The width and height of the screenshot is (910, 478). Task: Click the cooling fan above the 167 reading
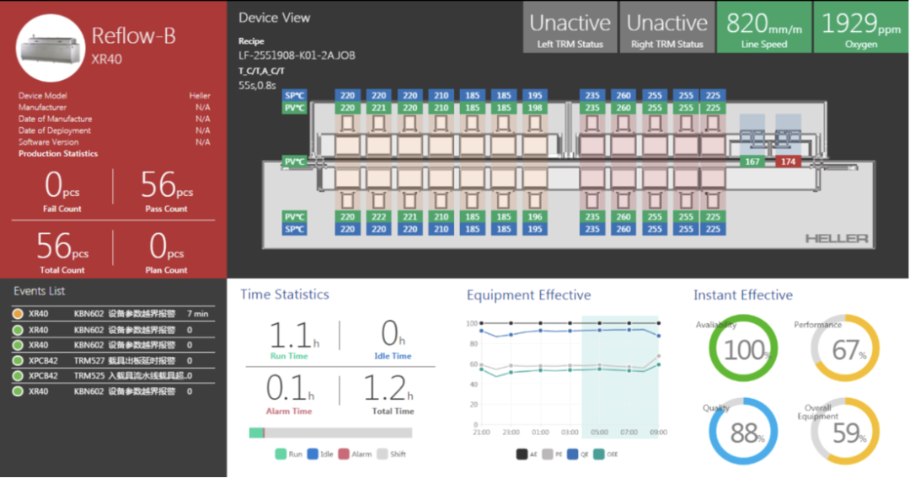752,139
